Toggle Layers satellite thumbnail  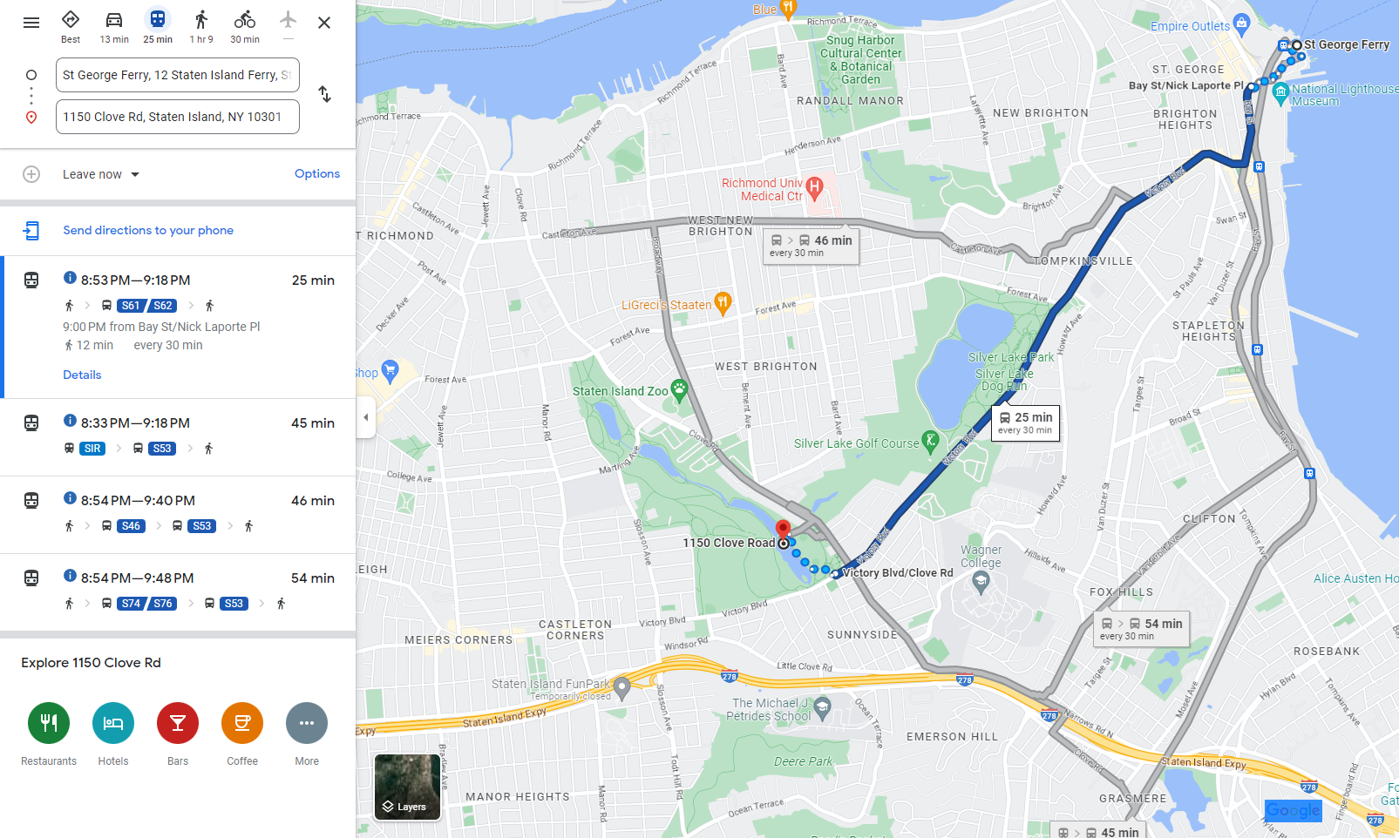407,787
